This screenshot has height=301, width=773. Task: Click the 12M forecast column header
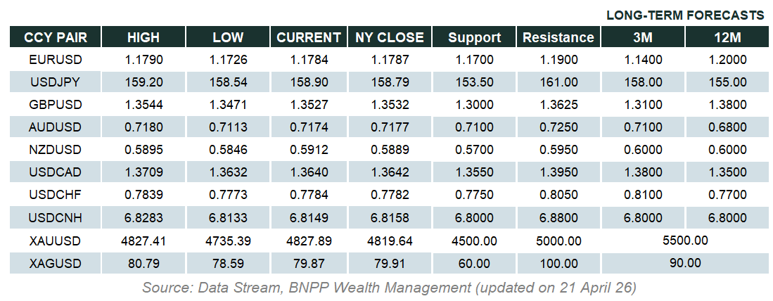pos(727,37)
